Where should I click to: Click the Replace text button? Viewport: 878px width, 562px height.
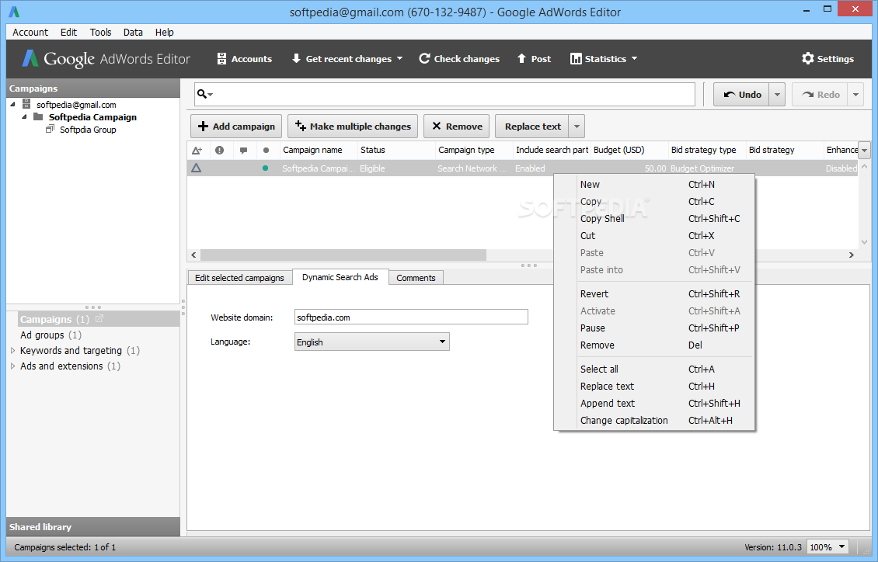pos(532,127)
